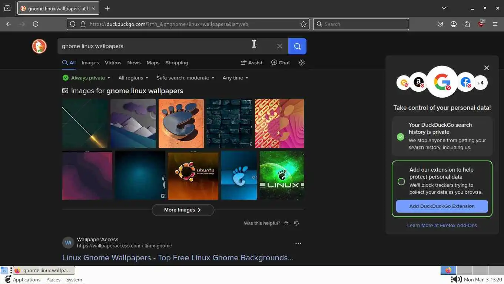
Task: Close the privacy promo panel
Action: click(x=487, y=68)
